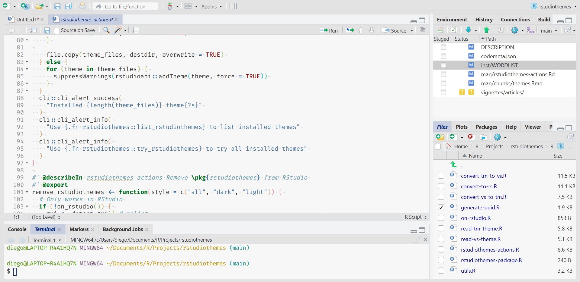Switch to the Console tab

coord(17,229)
